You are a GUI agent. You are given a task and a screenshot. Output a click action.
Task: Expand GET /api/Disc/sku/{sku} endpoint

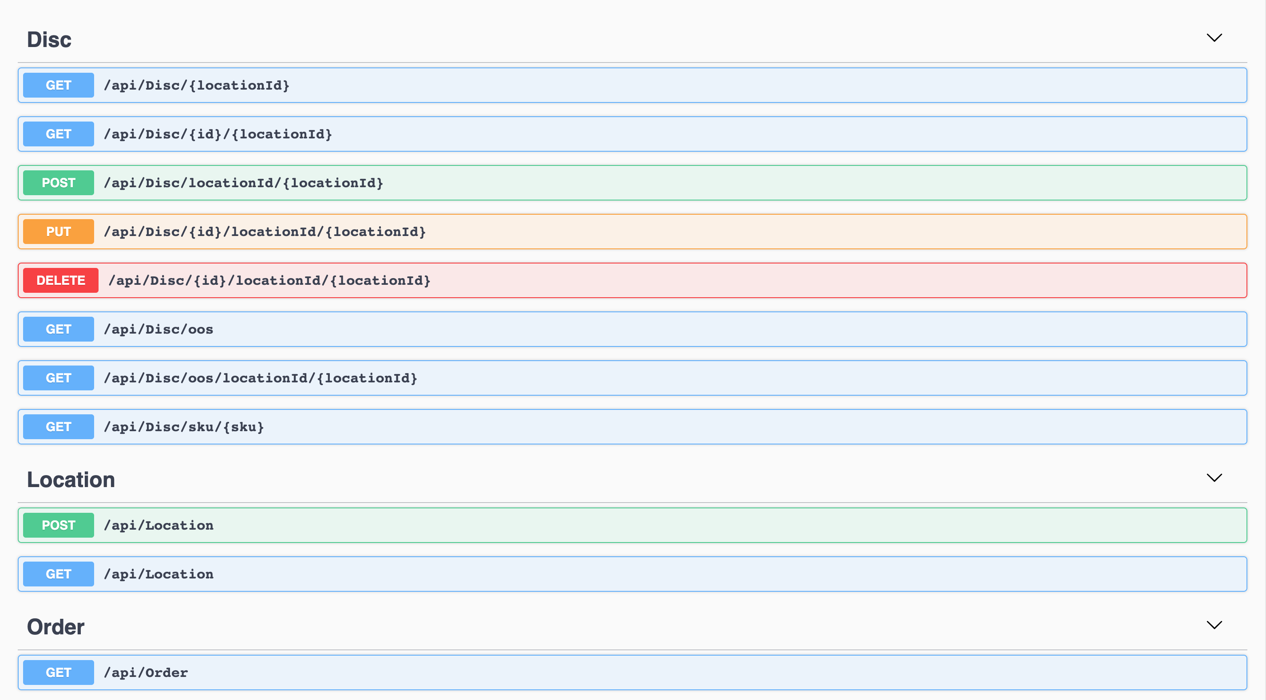(x=632, y=426)
